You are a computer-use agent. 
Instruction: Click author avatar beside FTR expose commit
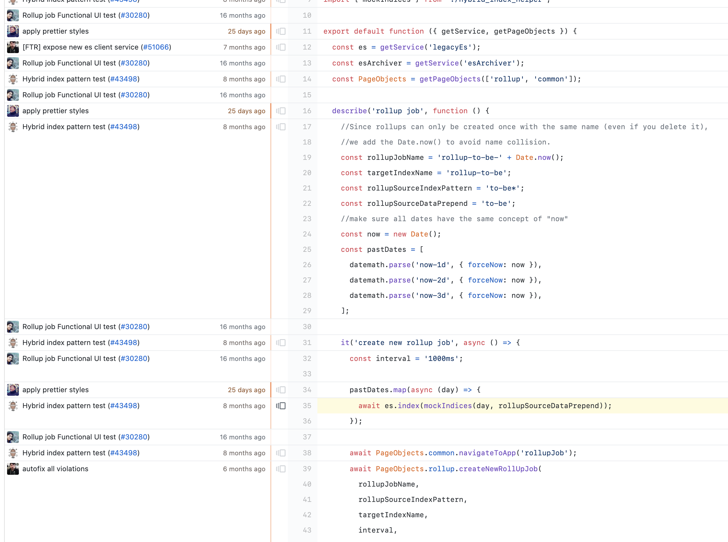[13, 47]
